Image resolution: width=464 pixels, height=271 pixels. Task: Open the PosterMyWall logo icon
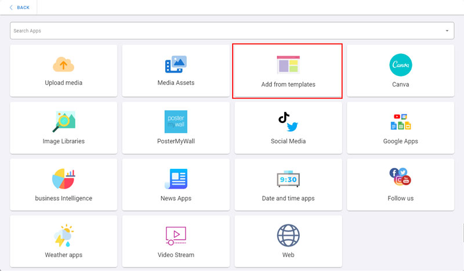tap(176, 121)
